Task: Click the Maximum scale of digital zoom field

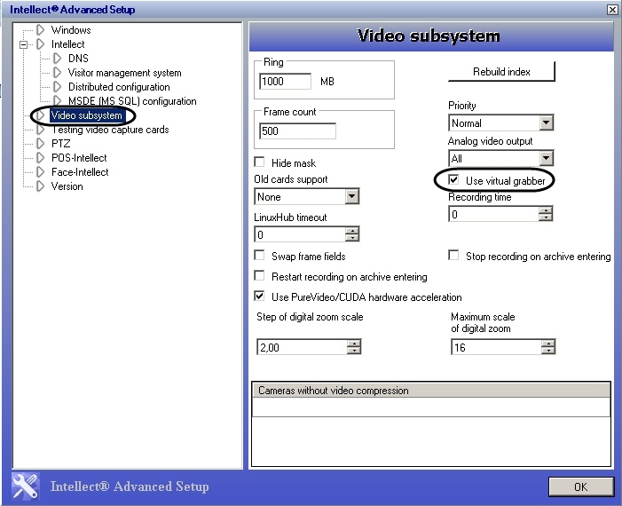Action: [x=496, y=347]
